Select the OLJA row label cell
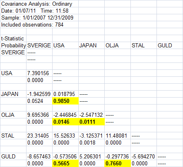 (x=13, y=115)
